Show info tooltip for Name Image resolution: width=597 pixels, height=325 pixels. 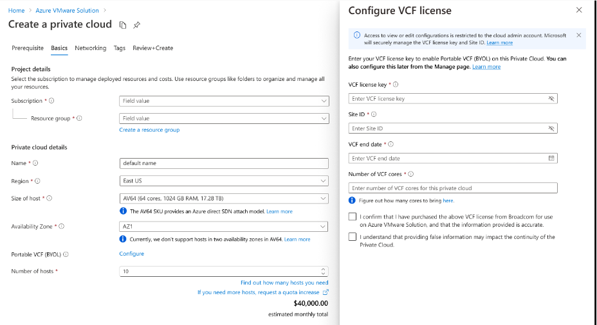click(x=35, y=163)
